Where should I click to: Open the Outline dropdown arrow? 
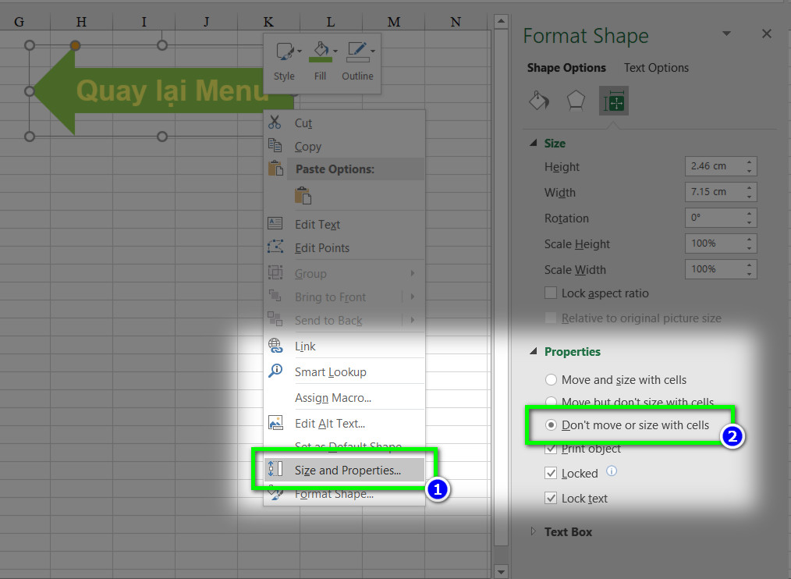tap(373, 52)
